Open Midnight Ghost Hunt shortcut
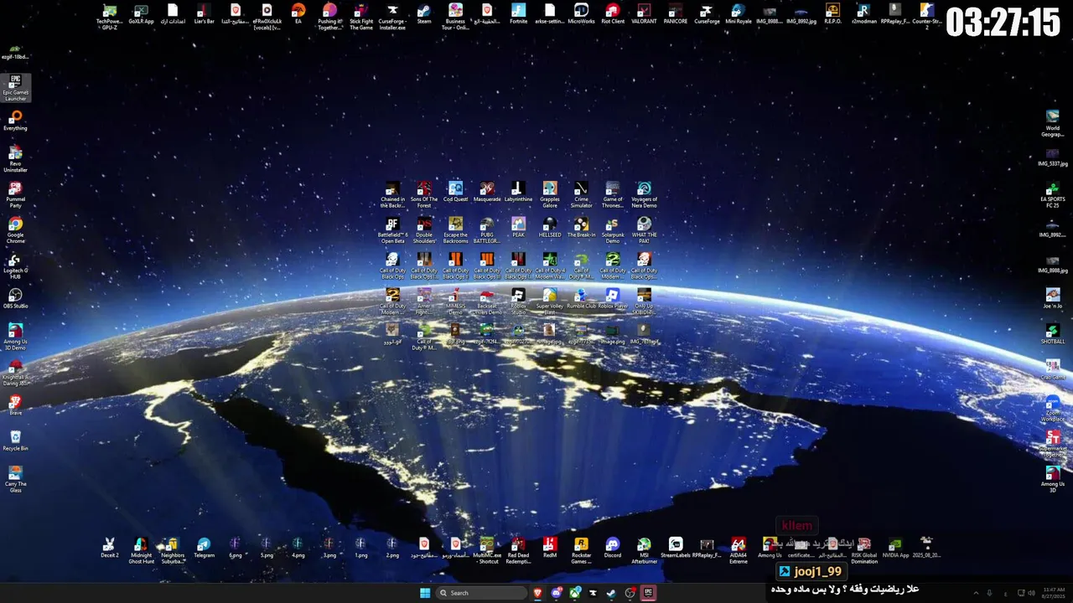Image resolution: width=1073 pixels, height=603 pixels. tap(141, 550)
